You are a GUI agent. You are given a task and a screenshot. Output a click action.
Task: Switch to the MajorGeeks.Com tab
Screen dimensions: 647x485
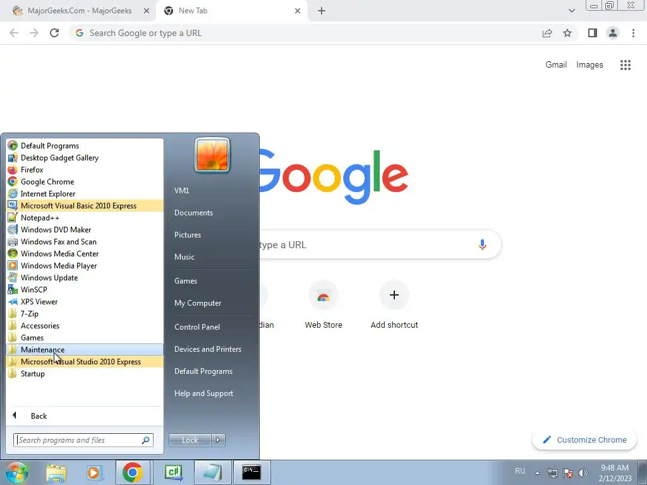[x=78, y=11]
